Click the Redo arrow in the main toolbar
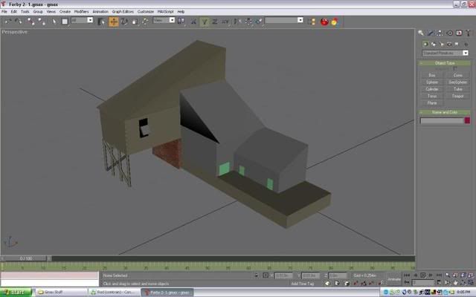The height and width of the screenshot is (297, 476). click(x=19, y=22)
